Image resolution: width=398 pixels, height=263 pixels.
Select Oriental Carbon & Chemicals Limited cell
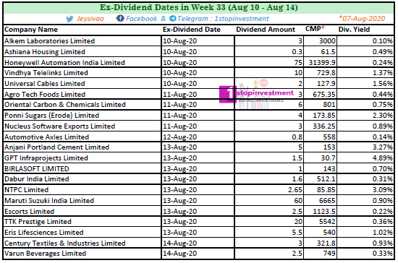pos(82,105)
